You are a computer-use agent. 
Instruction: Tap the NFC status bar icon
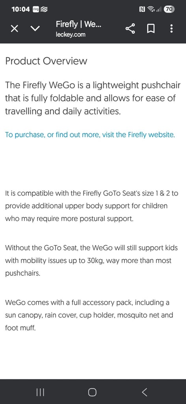[142, 9]
